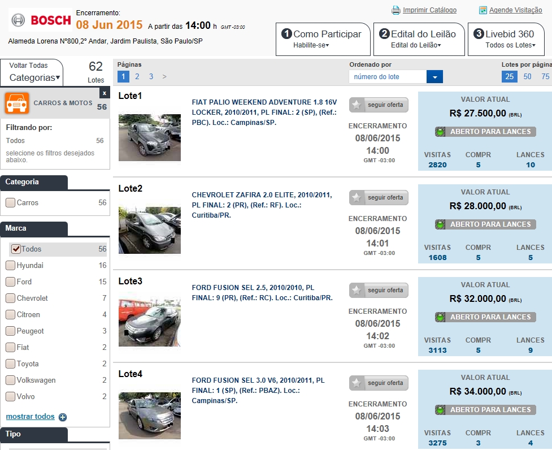The image size is (552, 450).
Task: Go to page 1
Action: click(123, 76)
